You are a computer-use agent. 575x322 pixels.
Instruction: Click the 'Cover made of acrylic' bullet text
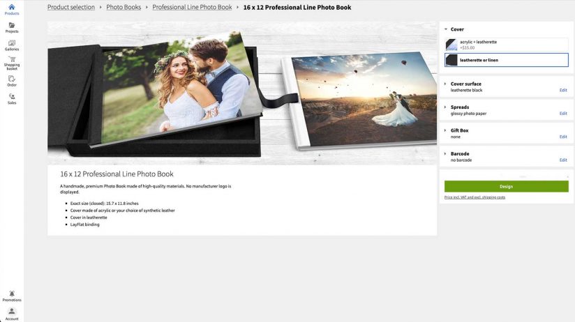123,210
